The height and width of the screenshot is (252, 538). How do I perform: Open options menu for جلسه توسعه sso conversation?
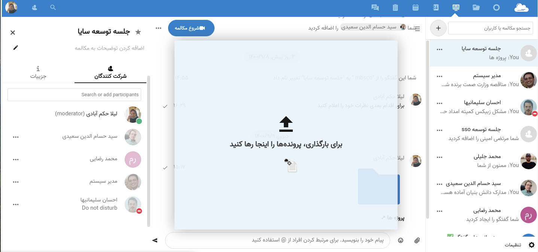pyautogui.click(x=440, y=130)
